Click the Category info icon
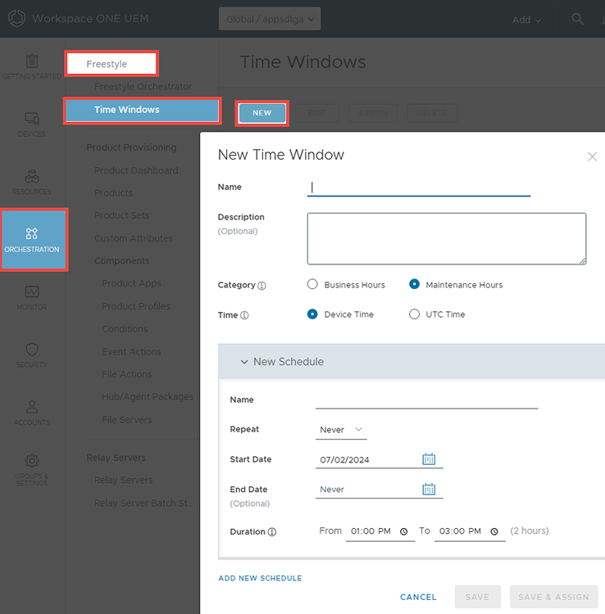The height and width of the screenshot is (614, 605). (262, 286)
